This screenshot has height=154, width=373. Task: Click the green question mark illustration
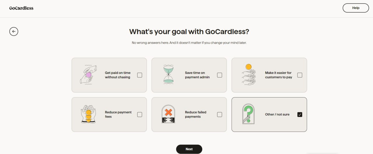pyautogui.click(x=248, y=114)
